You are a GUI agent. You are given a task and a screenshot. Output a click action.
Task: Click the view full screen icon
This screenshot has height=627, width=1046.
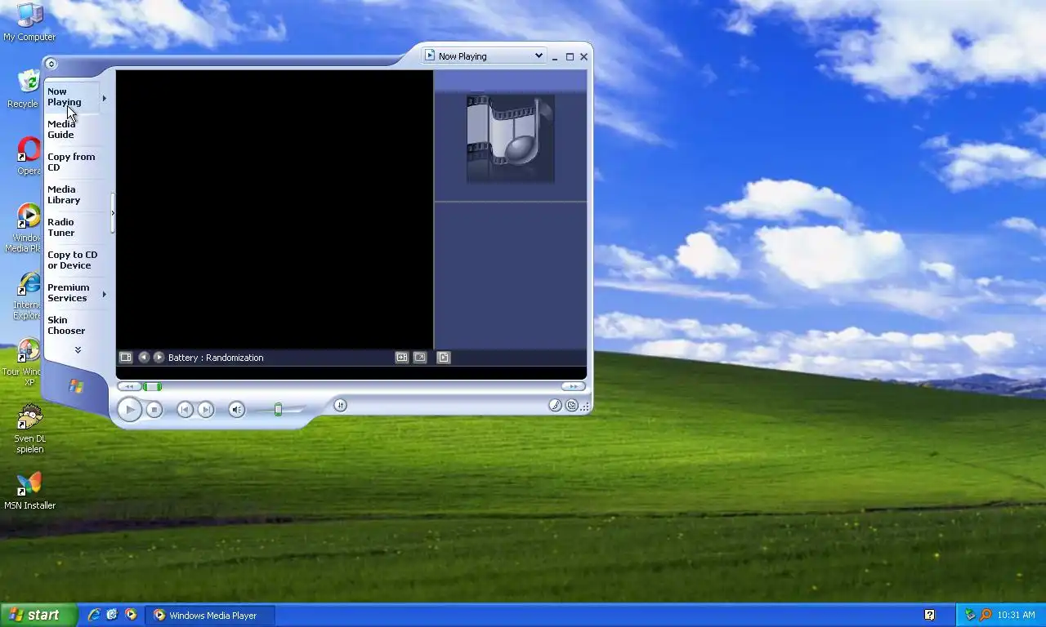pyautogui.click(x=420, y=358)
